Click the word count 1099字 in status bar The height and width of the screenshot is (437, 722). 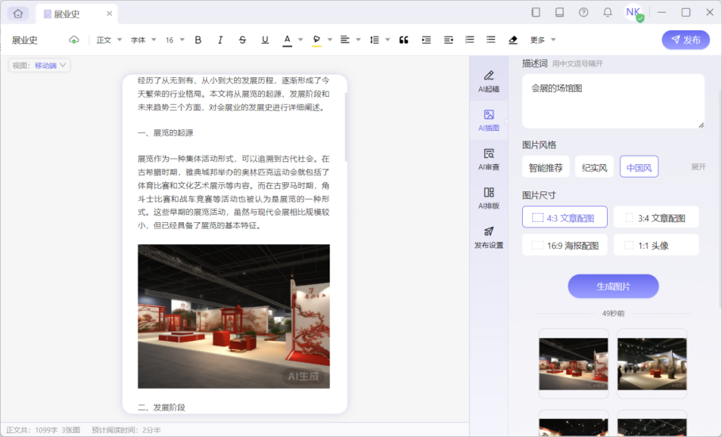click(x=46, y=430)
